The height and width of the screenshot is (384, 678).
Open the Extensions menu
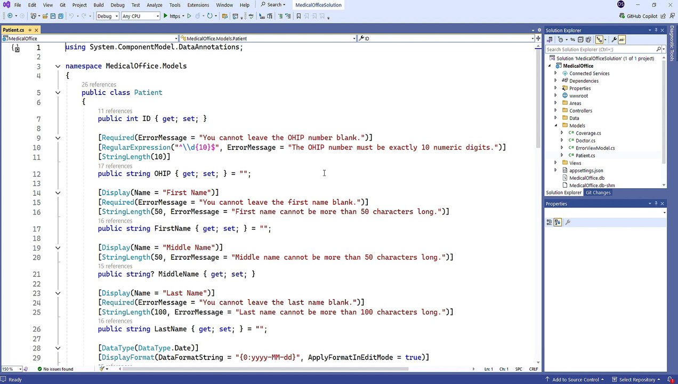click(x=198, y=5)
